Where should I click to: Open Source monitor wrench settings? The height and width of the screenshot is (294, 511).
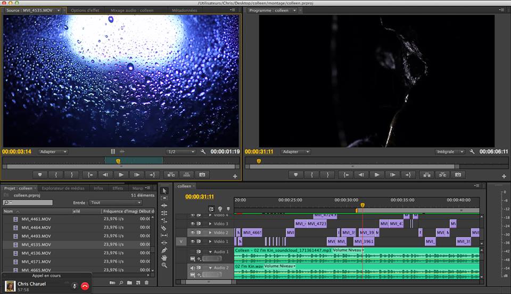click(x=203, y=152)
